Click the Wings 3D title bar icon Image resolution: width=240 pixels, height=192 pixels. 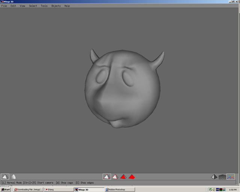(x=1, y=1)
